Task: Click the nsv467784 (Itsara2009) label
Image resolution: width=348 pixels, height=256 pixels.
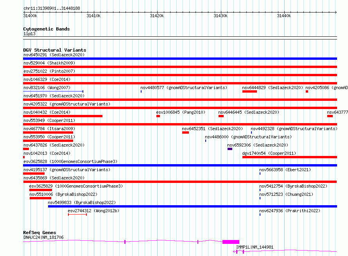Action: coord(49,129)
